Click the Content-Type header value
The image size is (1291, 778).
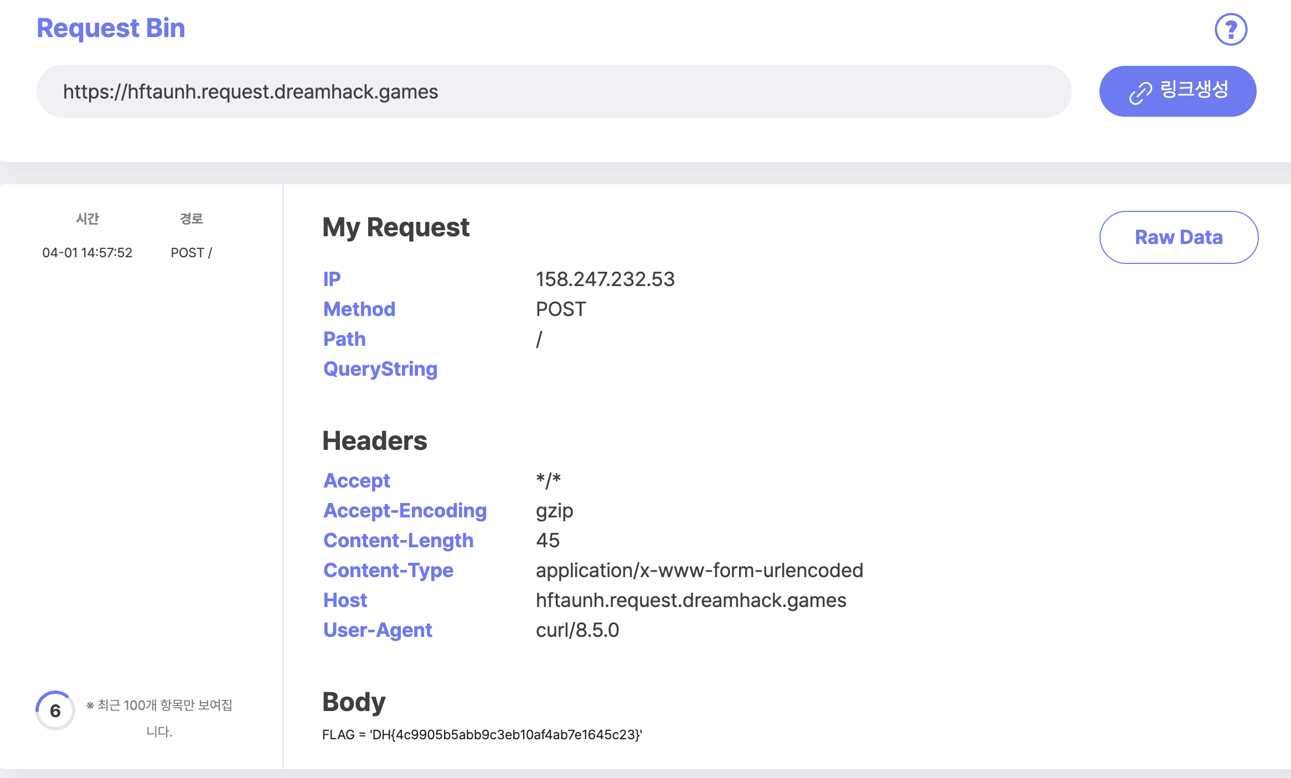[x=699, y=570]
